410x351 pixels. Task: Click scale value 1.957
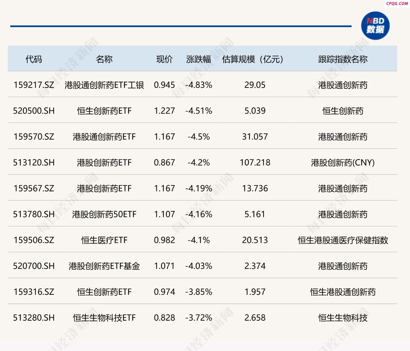click(x=255, y=292)
